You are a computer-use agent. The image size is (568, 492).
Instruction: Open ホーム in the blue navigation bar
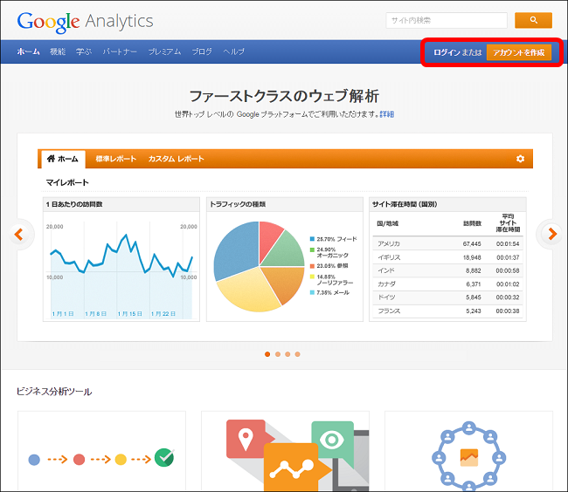coord(28,51)
